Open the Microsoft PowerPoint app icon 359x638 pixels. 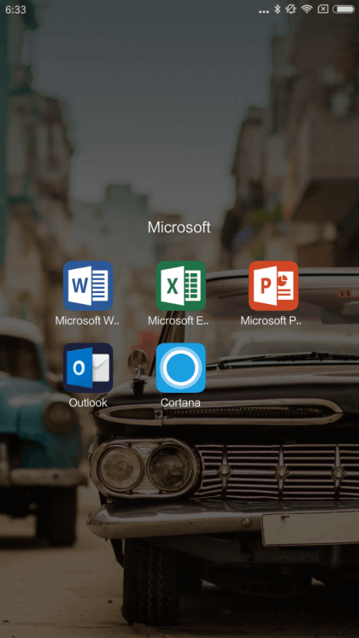click(274, 285)
